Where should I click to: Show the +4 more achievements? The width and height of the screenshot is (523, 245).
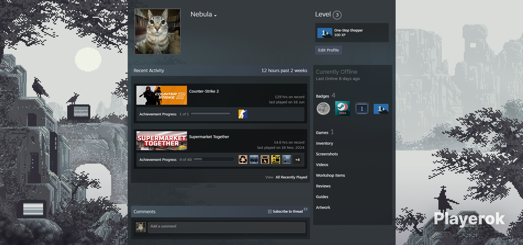[x=297, y=159]
